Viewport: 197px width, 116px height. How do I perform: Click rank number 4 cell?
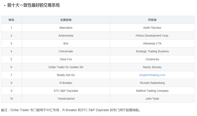(x=11, y=51)
